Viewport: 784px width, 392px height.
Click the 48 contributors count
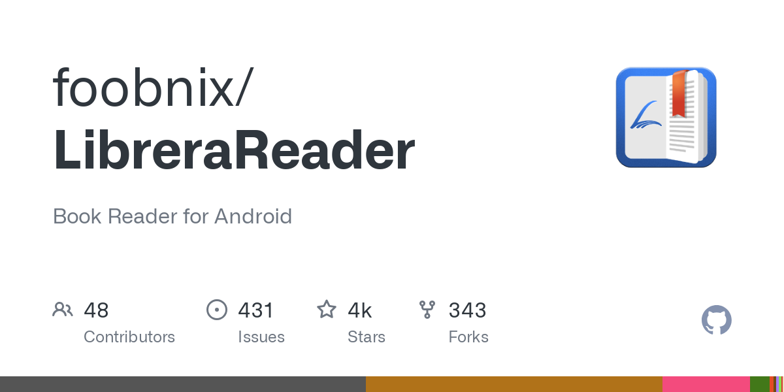96,310
